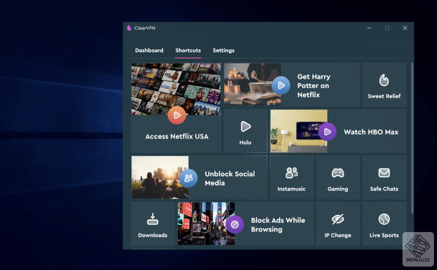
Task: Minimize the ClearVPN window
Action: pos(369,28)
